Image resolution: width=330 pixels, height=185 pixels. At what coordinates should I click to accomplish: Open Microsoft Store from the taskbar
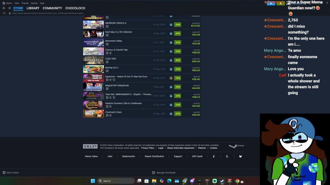click(x=146, y=181)
